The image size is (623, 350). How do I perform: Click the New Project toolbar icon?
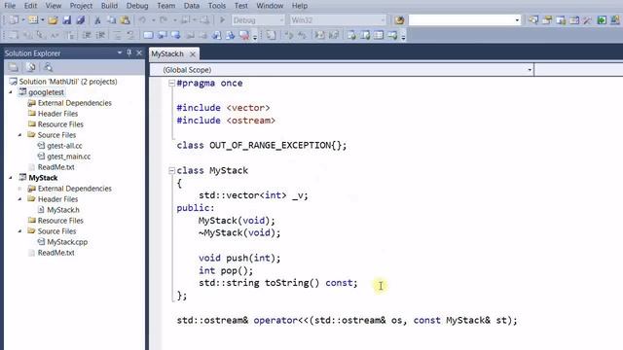pos(14,19)
